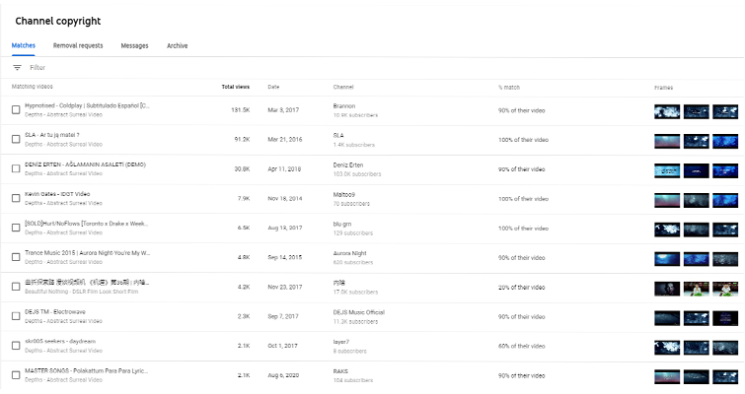
Task: Select checkbox for MASTER SONGS Polakattum row
Action: point(16,375)
